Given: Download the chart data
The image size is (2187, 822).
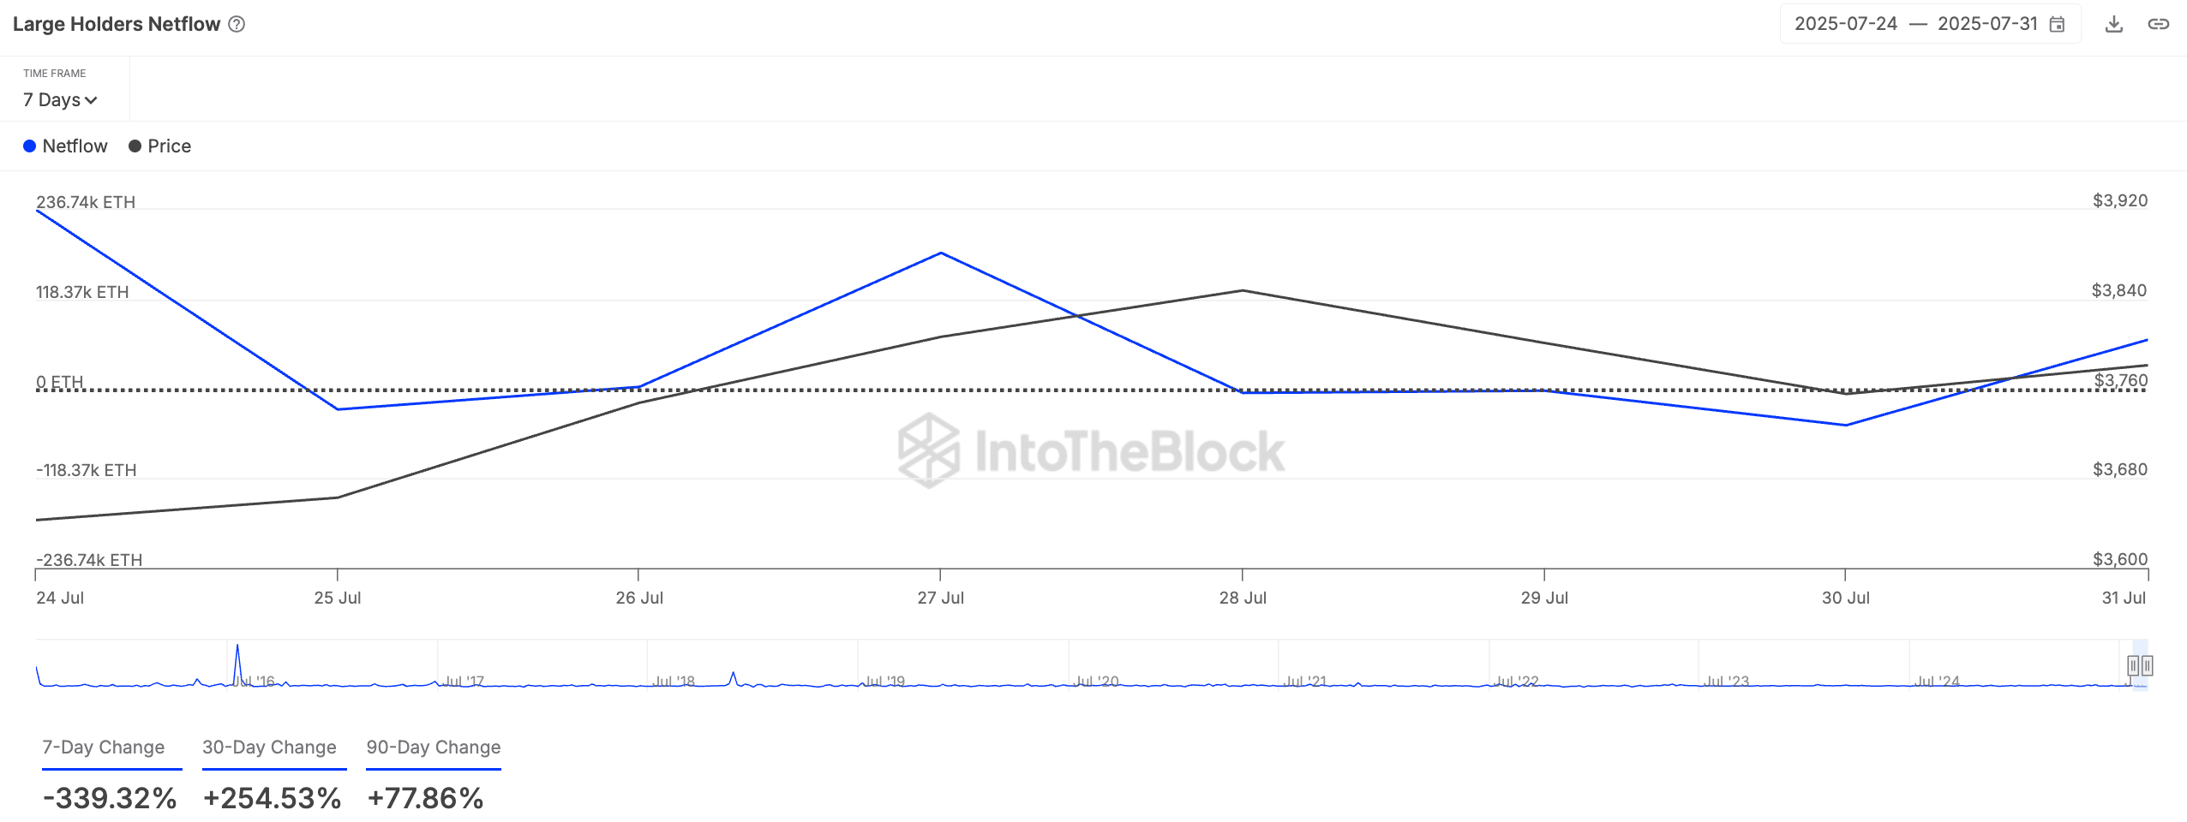Looking at the screenshot, I should click(x=2113, y=23).
